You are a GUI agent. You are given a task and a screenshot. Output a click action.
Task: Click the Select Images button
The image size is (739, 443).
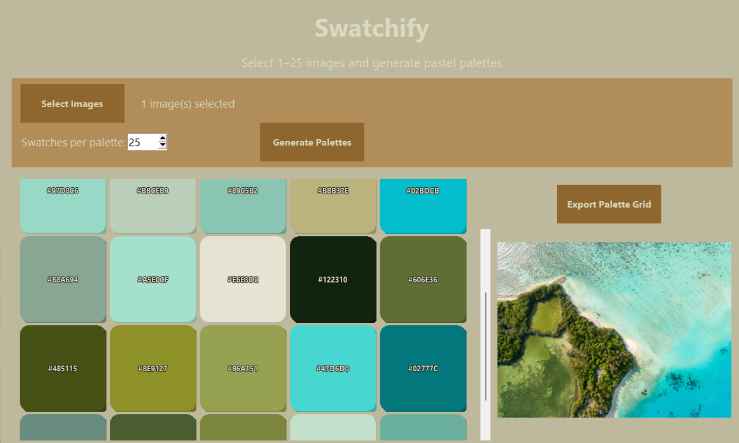click(x=72, y=103)
